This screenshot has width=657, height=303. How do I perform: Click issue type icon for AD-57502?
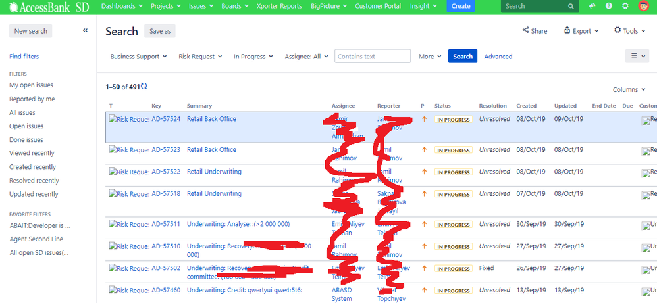click(x=128, y=268)
